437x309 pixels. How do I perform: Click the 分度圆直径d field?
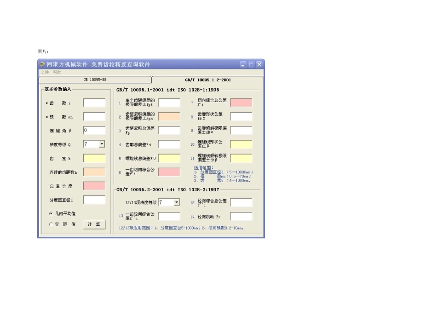click(94, 200)
